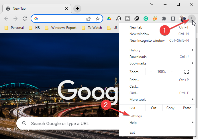Increase zoom with the plus button
Viewport: 198px width, 139px height.
[172, 72]
